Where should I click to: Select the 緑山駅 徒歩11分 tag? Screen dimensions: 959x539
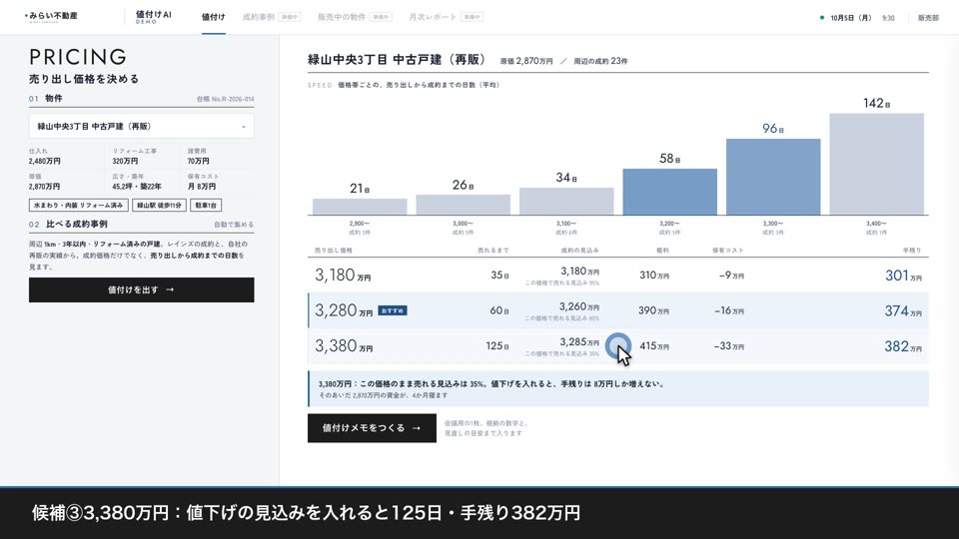point(159,206)
